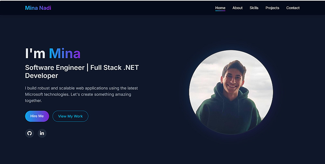Click the circular profile photo
This screenshot has height=164, width=325.
231,92
